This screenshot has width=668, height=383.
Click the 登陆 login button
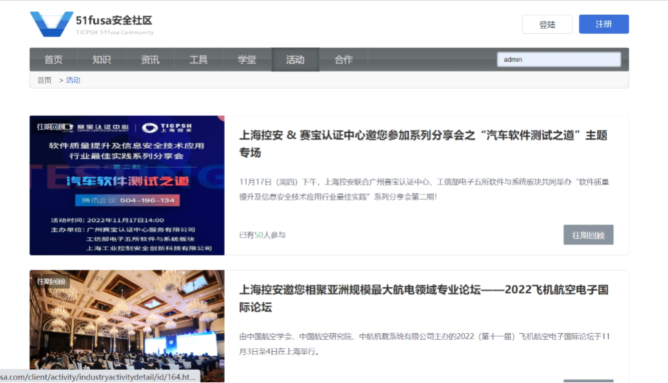pos(547,24)
